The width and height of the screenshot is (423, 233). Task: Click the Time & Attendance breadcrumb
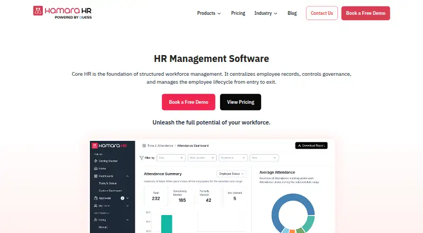(160, 146)
